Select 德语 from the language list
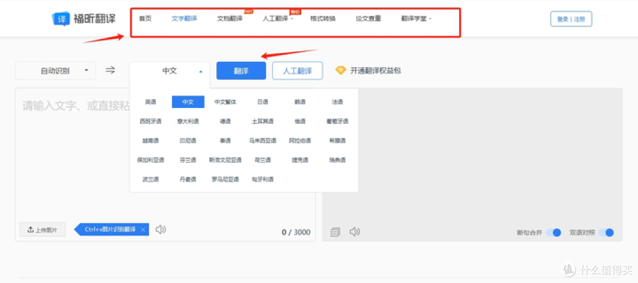638x283 pixels. [226, 121]
